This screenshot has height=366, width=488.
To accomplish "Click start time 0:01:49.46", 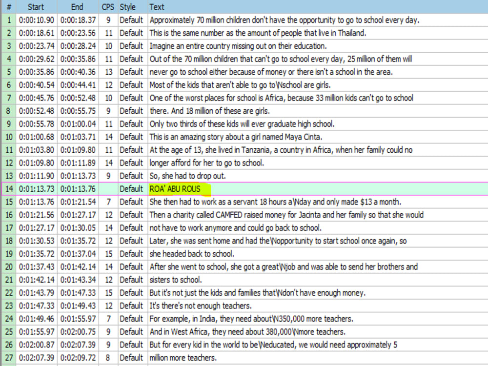I will [37, 319].
